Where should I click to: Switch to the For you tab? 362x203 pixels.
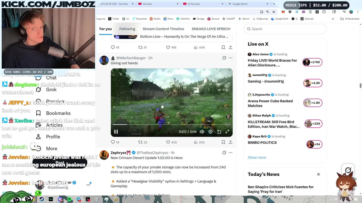105,29
